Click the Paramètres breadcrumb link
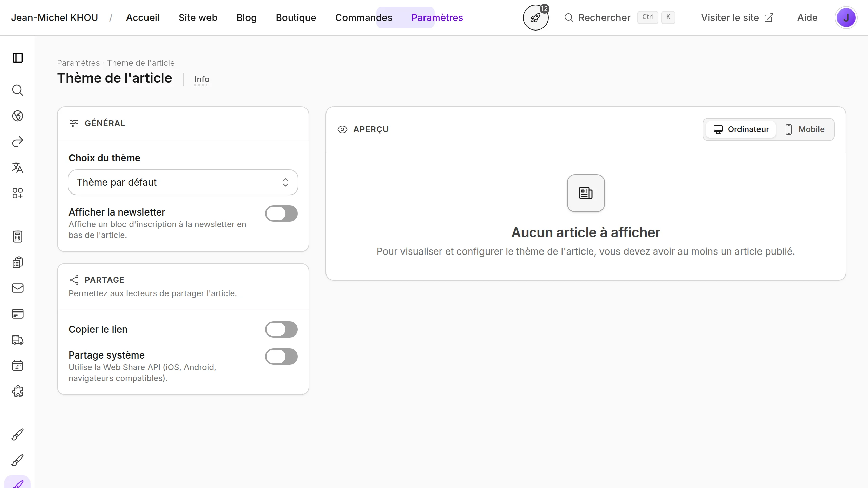Image resolution: width=868 pixels, height=488 pixels. click(x=78, y=63)
